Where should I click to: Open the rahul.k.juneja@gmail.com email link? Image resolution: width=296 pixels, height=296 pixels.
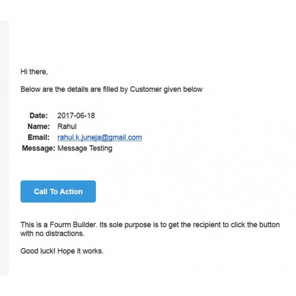point(99,137)
